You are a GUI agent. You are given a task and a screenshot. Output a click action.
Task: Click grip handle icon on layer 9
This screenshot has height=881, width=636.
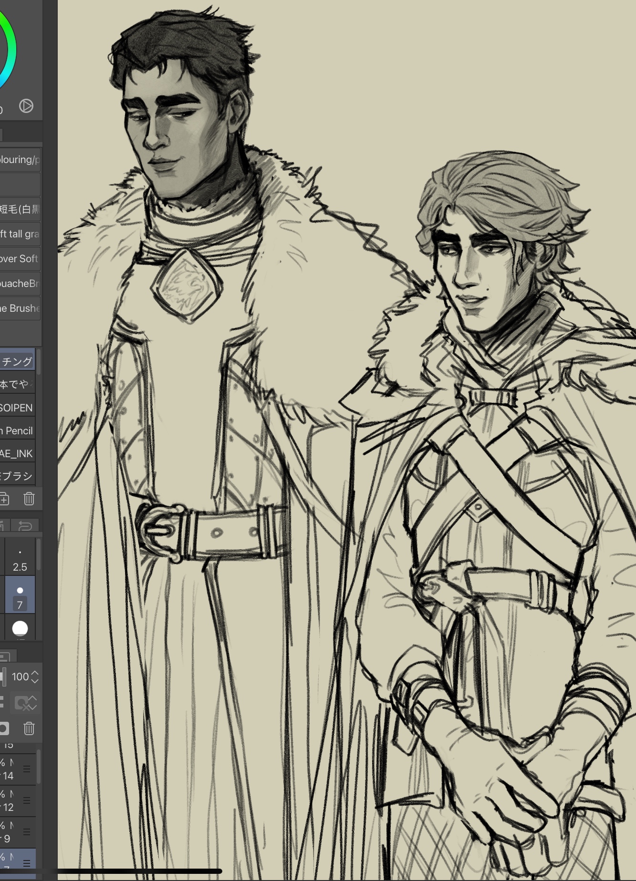[x=27, y=831]
